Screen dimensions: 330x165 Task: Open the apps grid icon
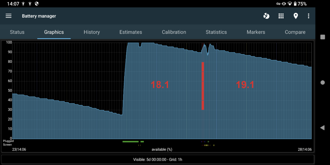[281, 16]
